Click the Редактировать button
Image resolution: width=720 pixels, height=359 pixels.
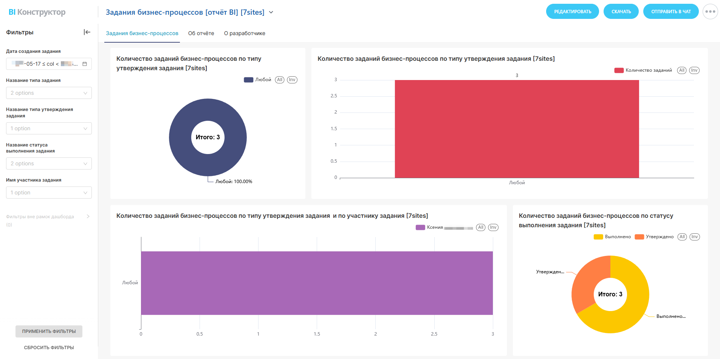(x=572, y=11)
